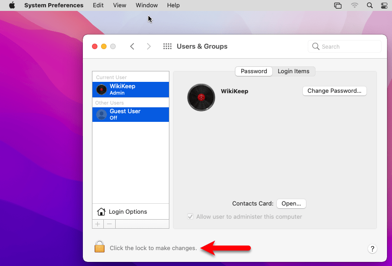The height and width of the screenshot is (266, 392).
Task: Close the Users & Groups window
Action: pyautogui.click(x=95, y=46)
